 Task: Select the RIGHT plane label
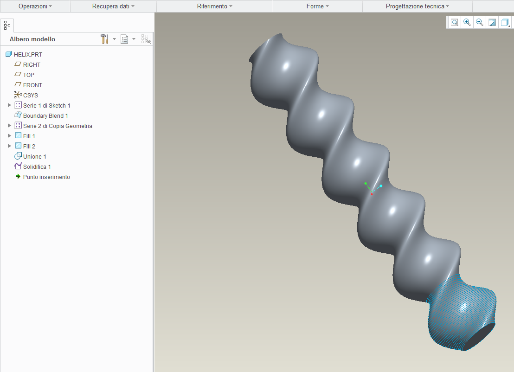[x=32, y=64]
